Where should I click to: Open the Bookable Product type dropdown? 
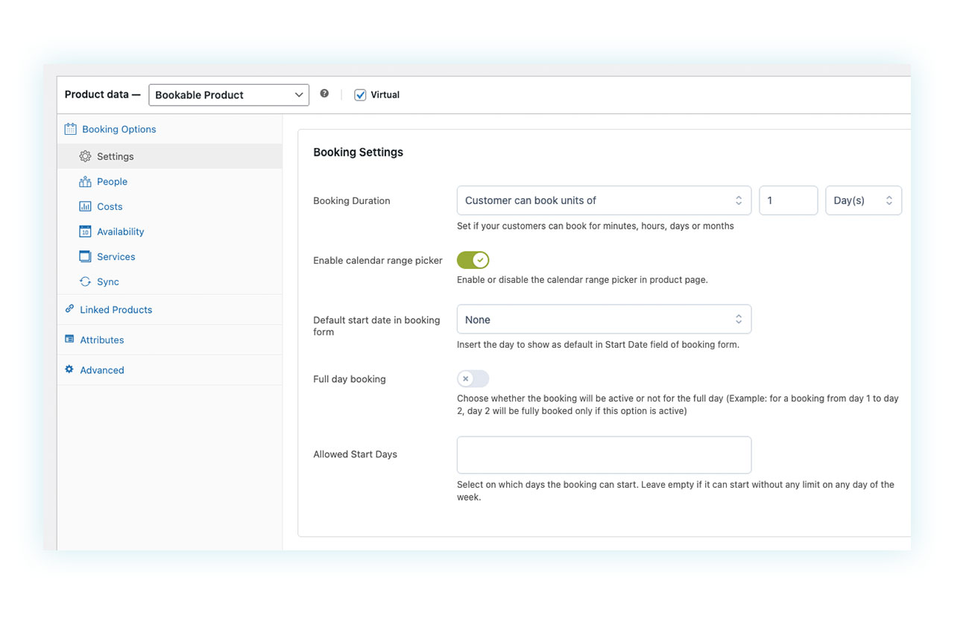point(228,95)
